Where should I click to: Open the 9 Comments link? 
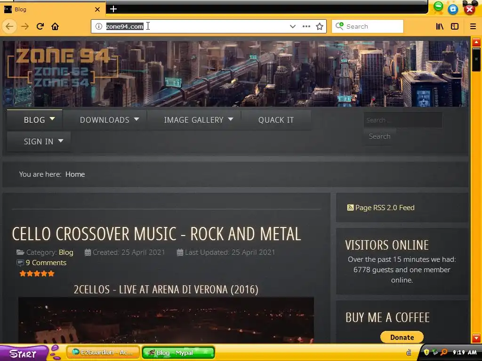tap(46, 263)
